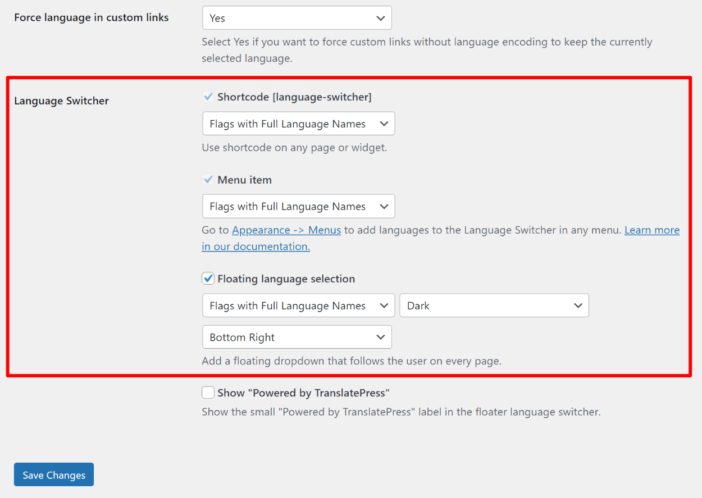This screenshot has width=702, height=498.
Task: Uncheck the Floating language selection checkbox
Action: 208,278
